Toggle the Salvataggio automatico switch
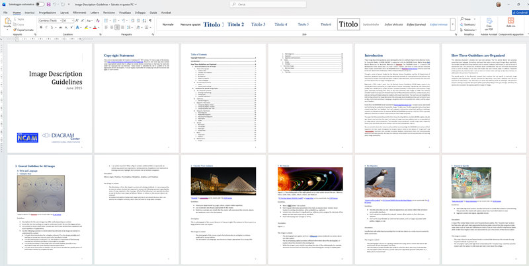Image resolution: width=529 pixels, height=266 pixels. tap(40, 4)
